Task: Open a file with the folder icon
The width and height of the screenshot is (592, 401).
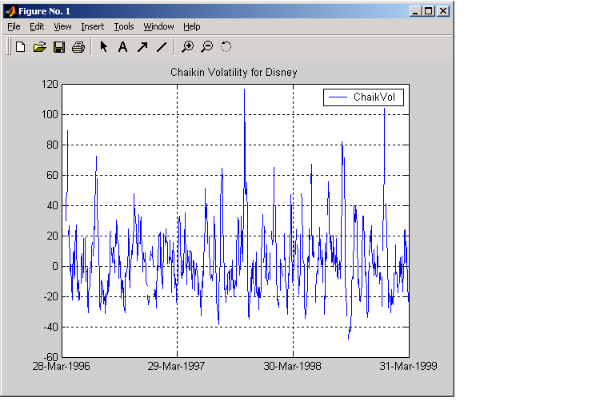Action: 39,47
